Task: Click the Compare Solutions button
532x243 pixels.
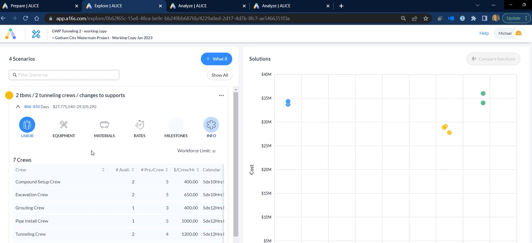Action: click(493, 59)
